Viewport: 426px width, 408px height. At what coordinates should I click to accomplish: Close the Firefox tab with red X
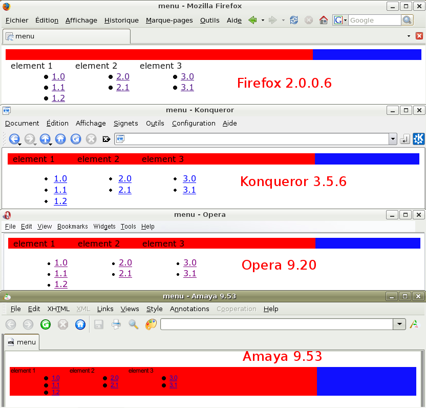pos(419,36)
